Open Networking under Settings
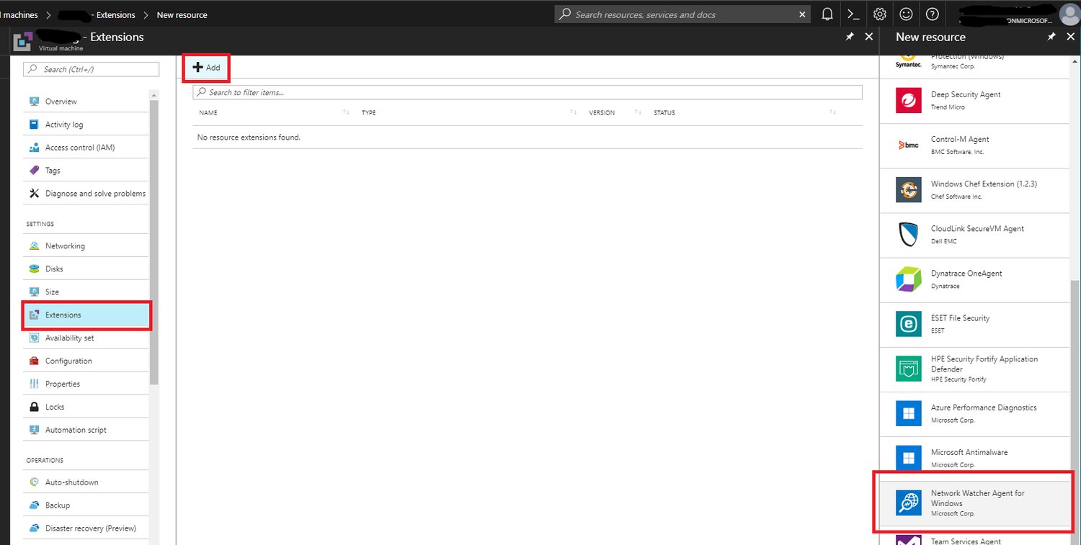This screenshot has width=1081, height=545. (x=66, y=245)
